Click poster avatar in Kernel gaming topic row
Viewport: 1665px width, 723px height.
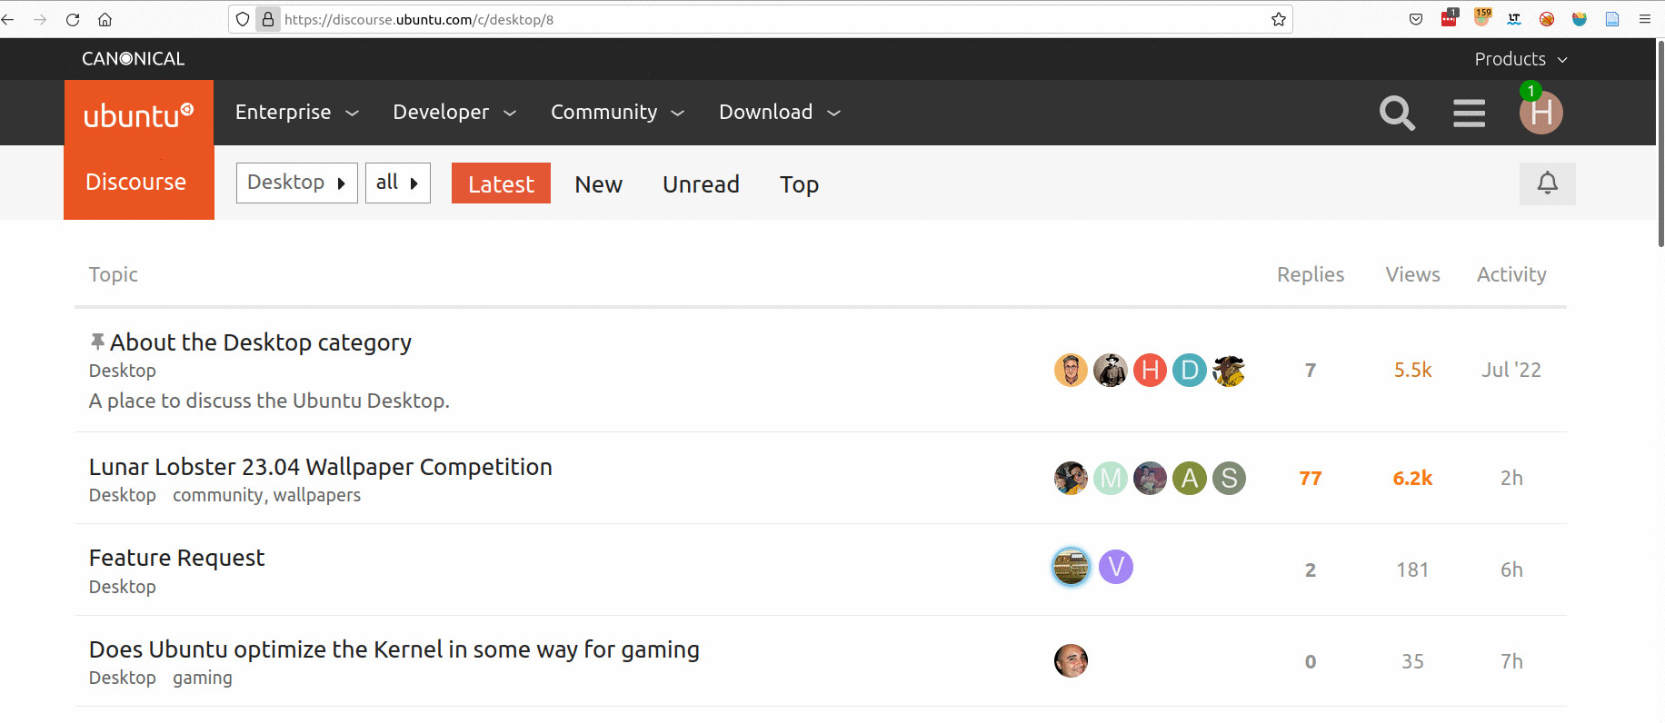point(1071,660)
